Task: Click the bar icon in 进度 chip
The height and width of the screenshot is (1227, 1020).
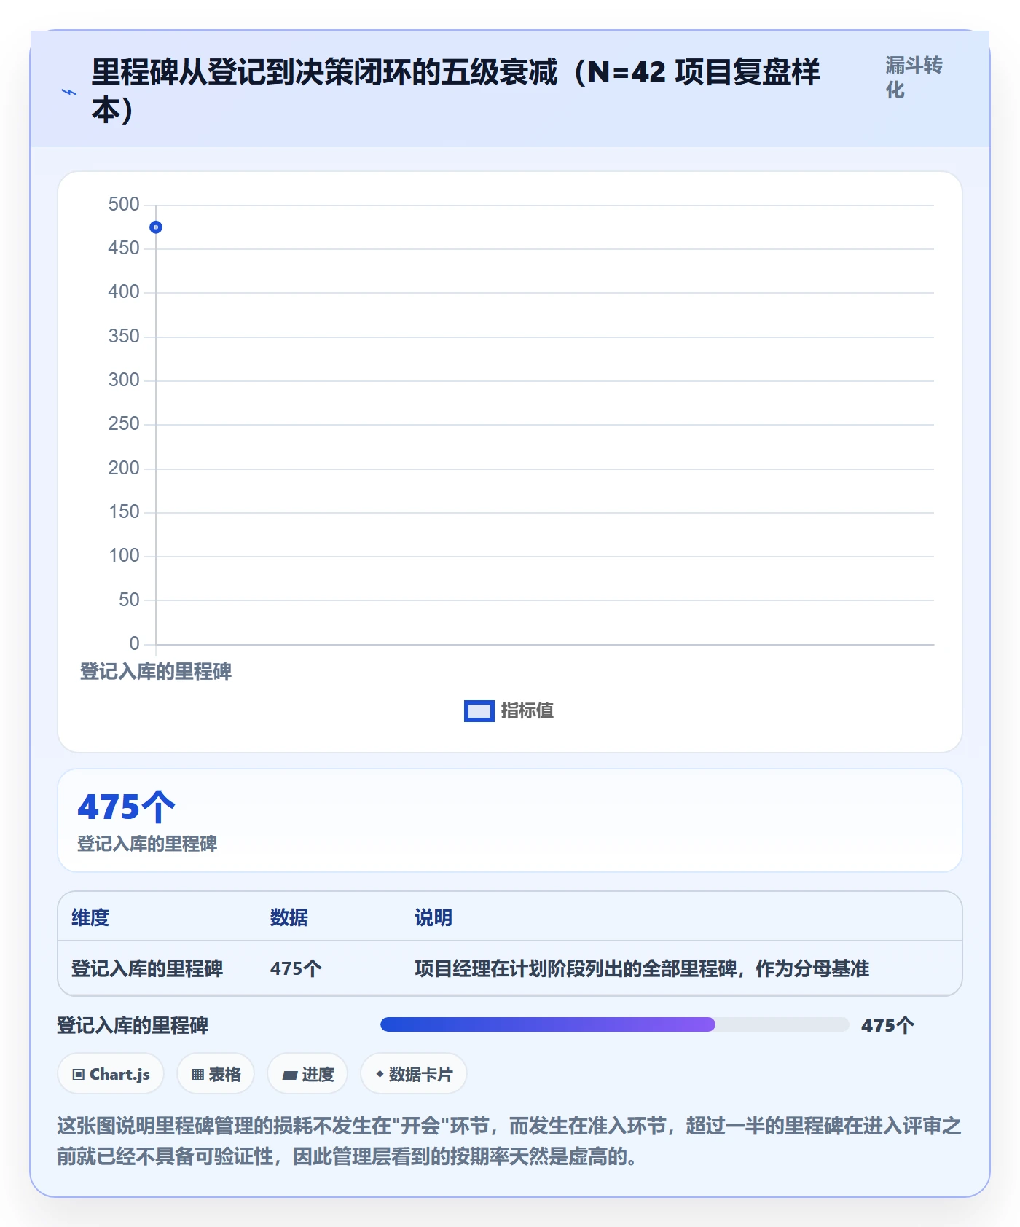Action: click(290, 1075)
